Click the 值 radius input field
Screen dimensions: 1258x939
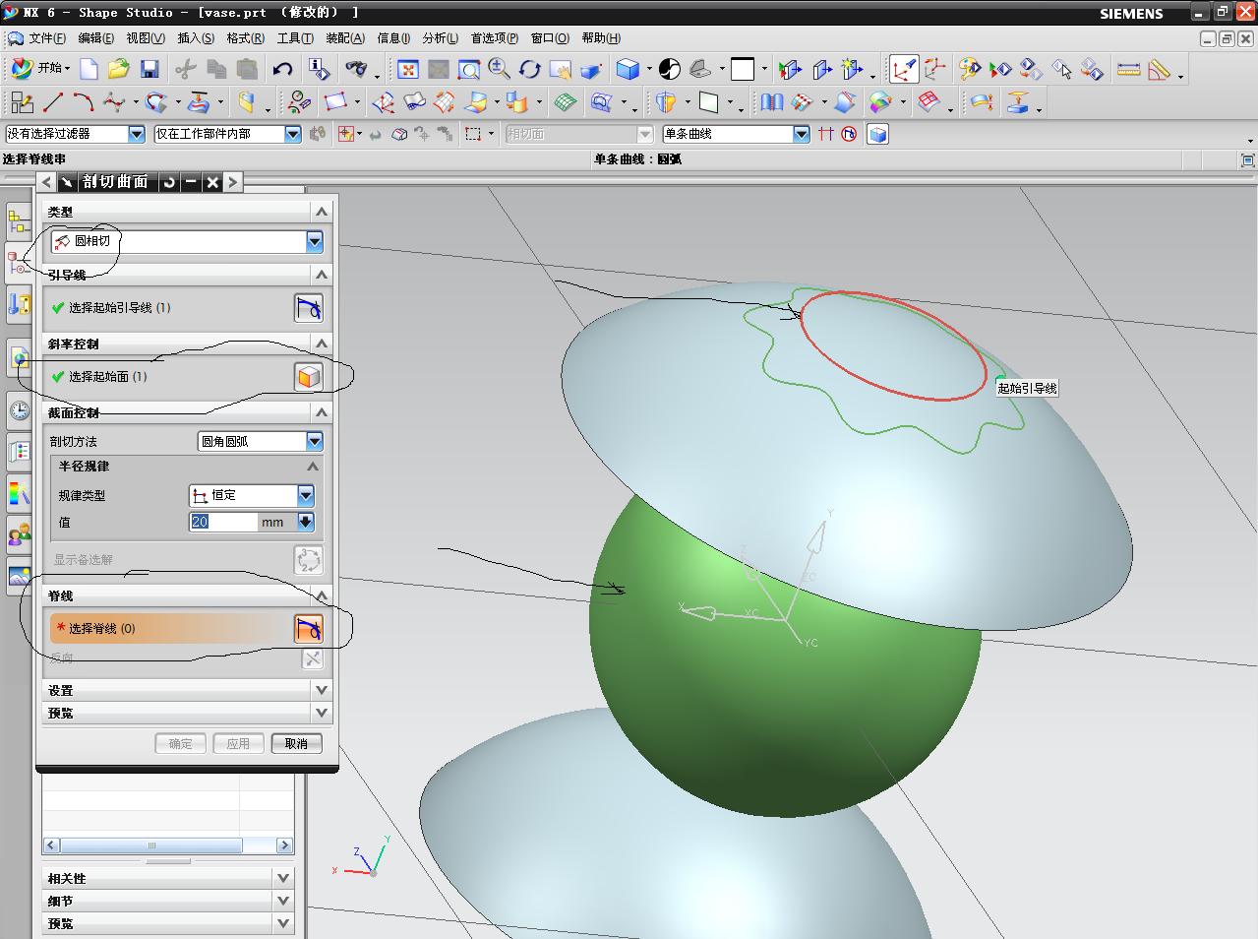tap(223, 523)
